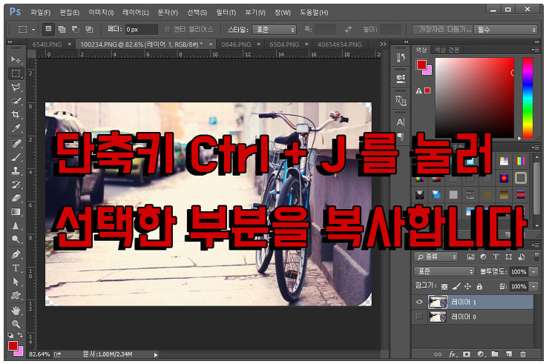
Task: Open the History panel icon
Action: (401, 57)
